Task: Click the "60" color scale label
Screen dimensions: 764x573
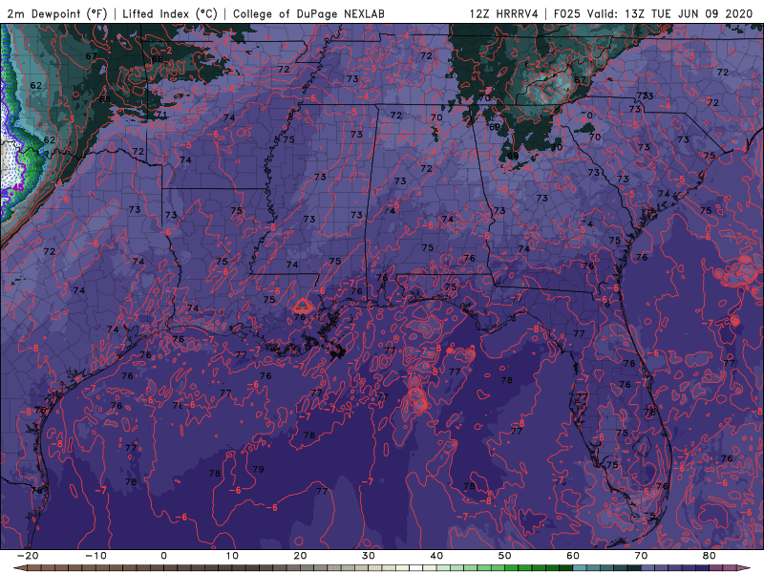Action: pyautogui.click(x=573, y=556)
